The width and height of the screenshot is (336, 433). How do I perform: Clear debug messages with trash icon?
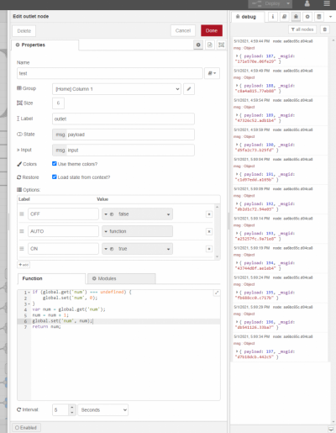(x=324, y=29)
